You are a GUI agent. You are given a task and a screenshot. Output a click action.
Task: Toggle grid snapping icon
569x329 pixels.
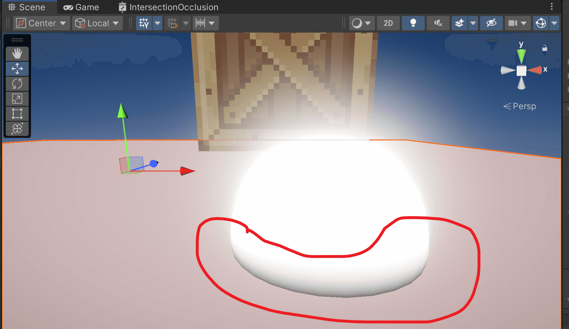pyautogui.click(x=172, y=23)
